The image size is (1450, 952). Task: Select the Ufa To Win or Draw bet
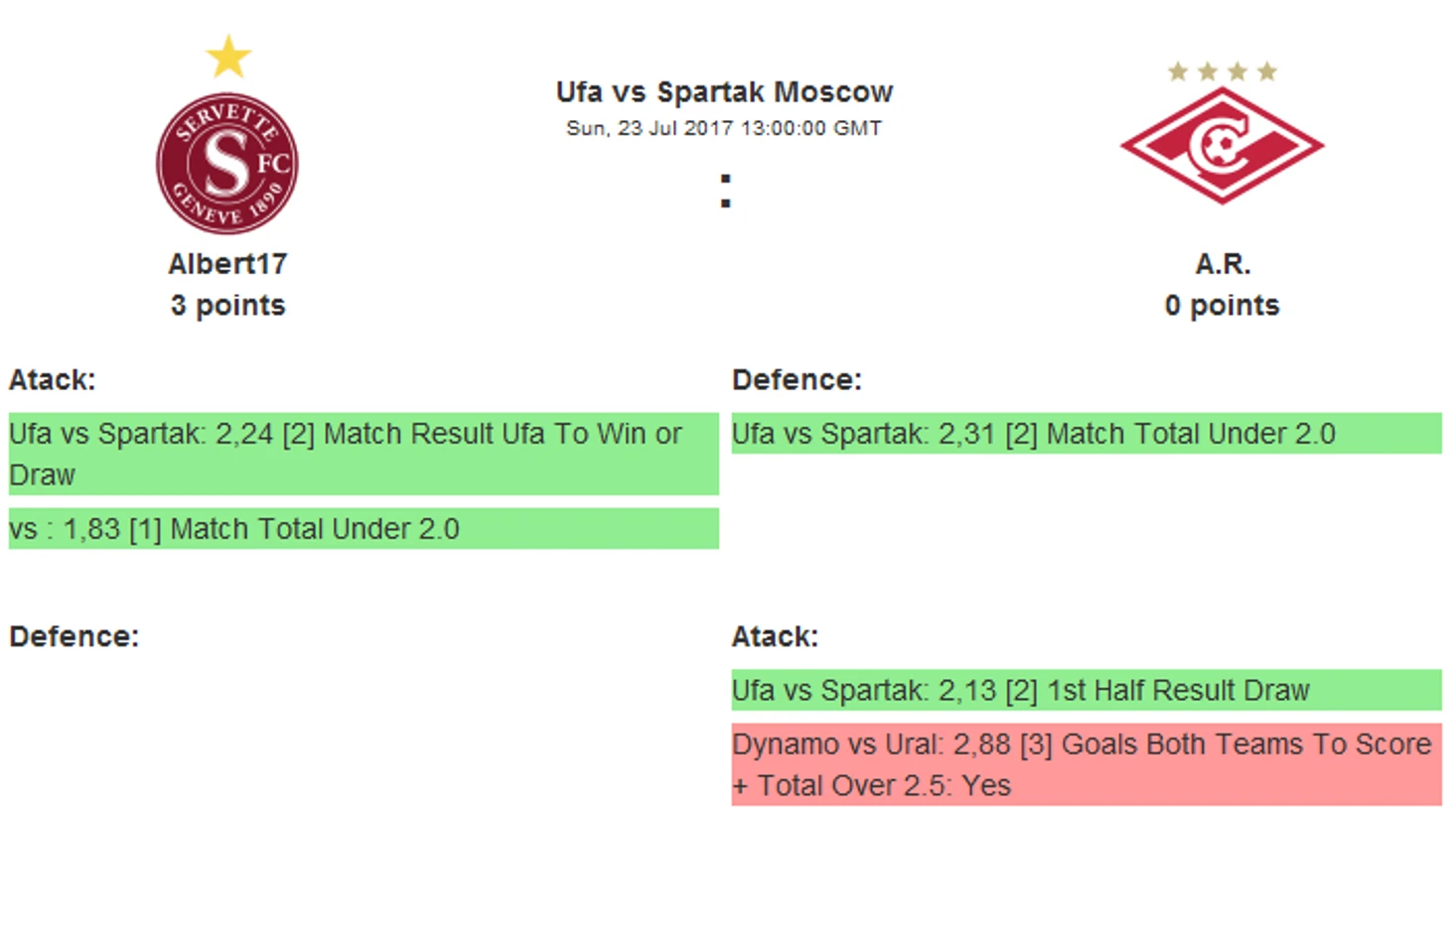pos(363,454)
